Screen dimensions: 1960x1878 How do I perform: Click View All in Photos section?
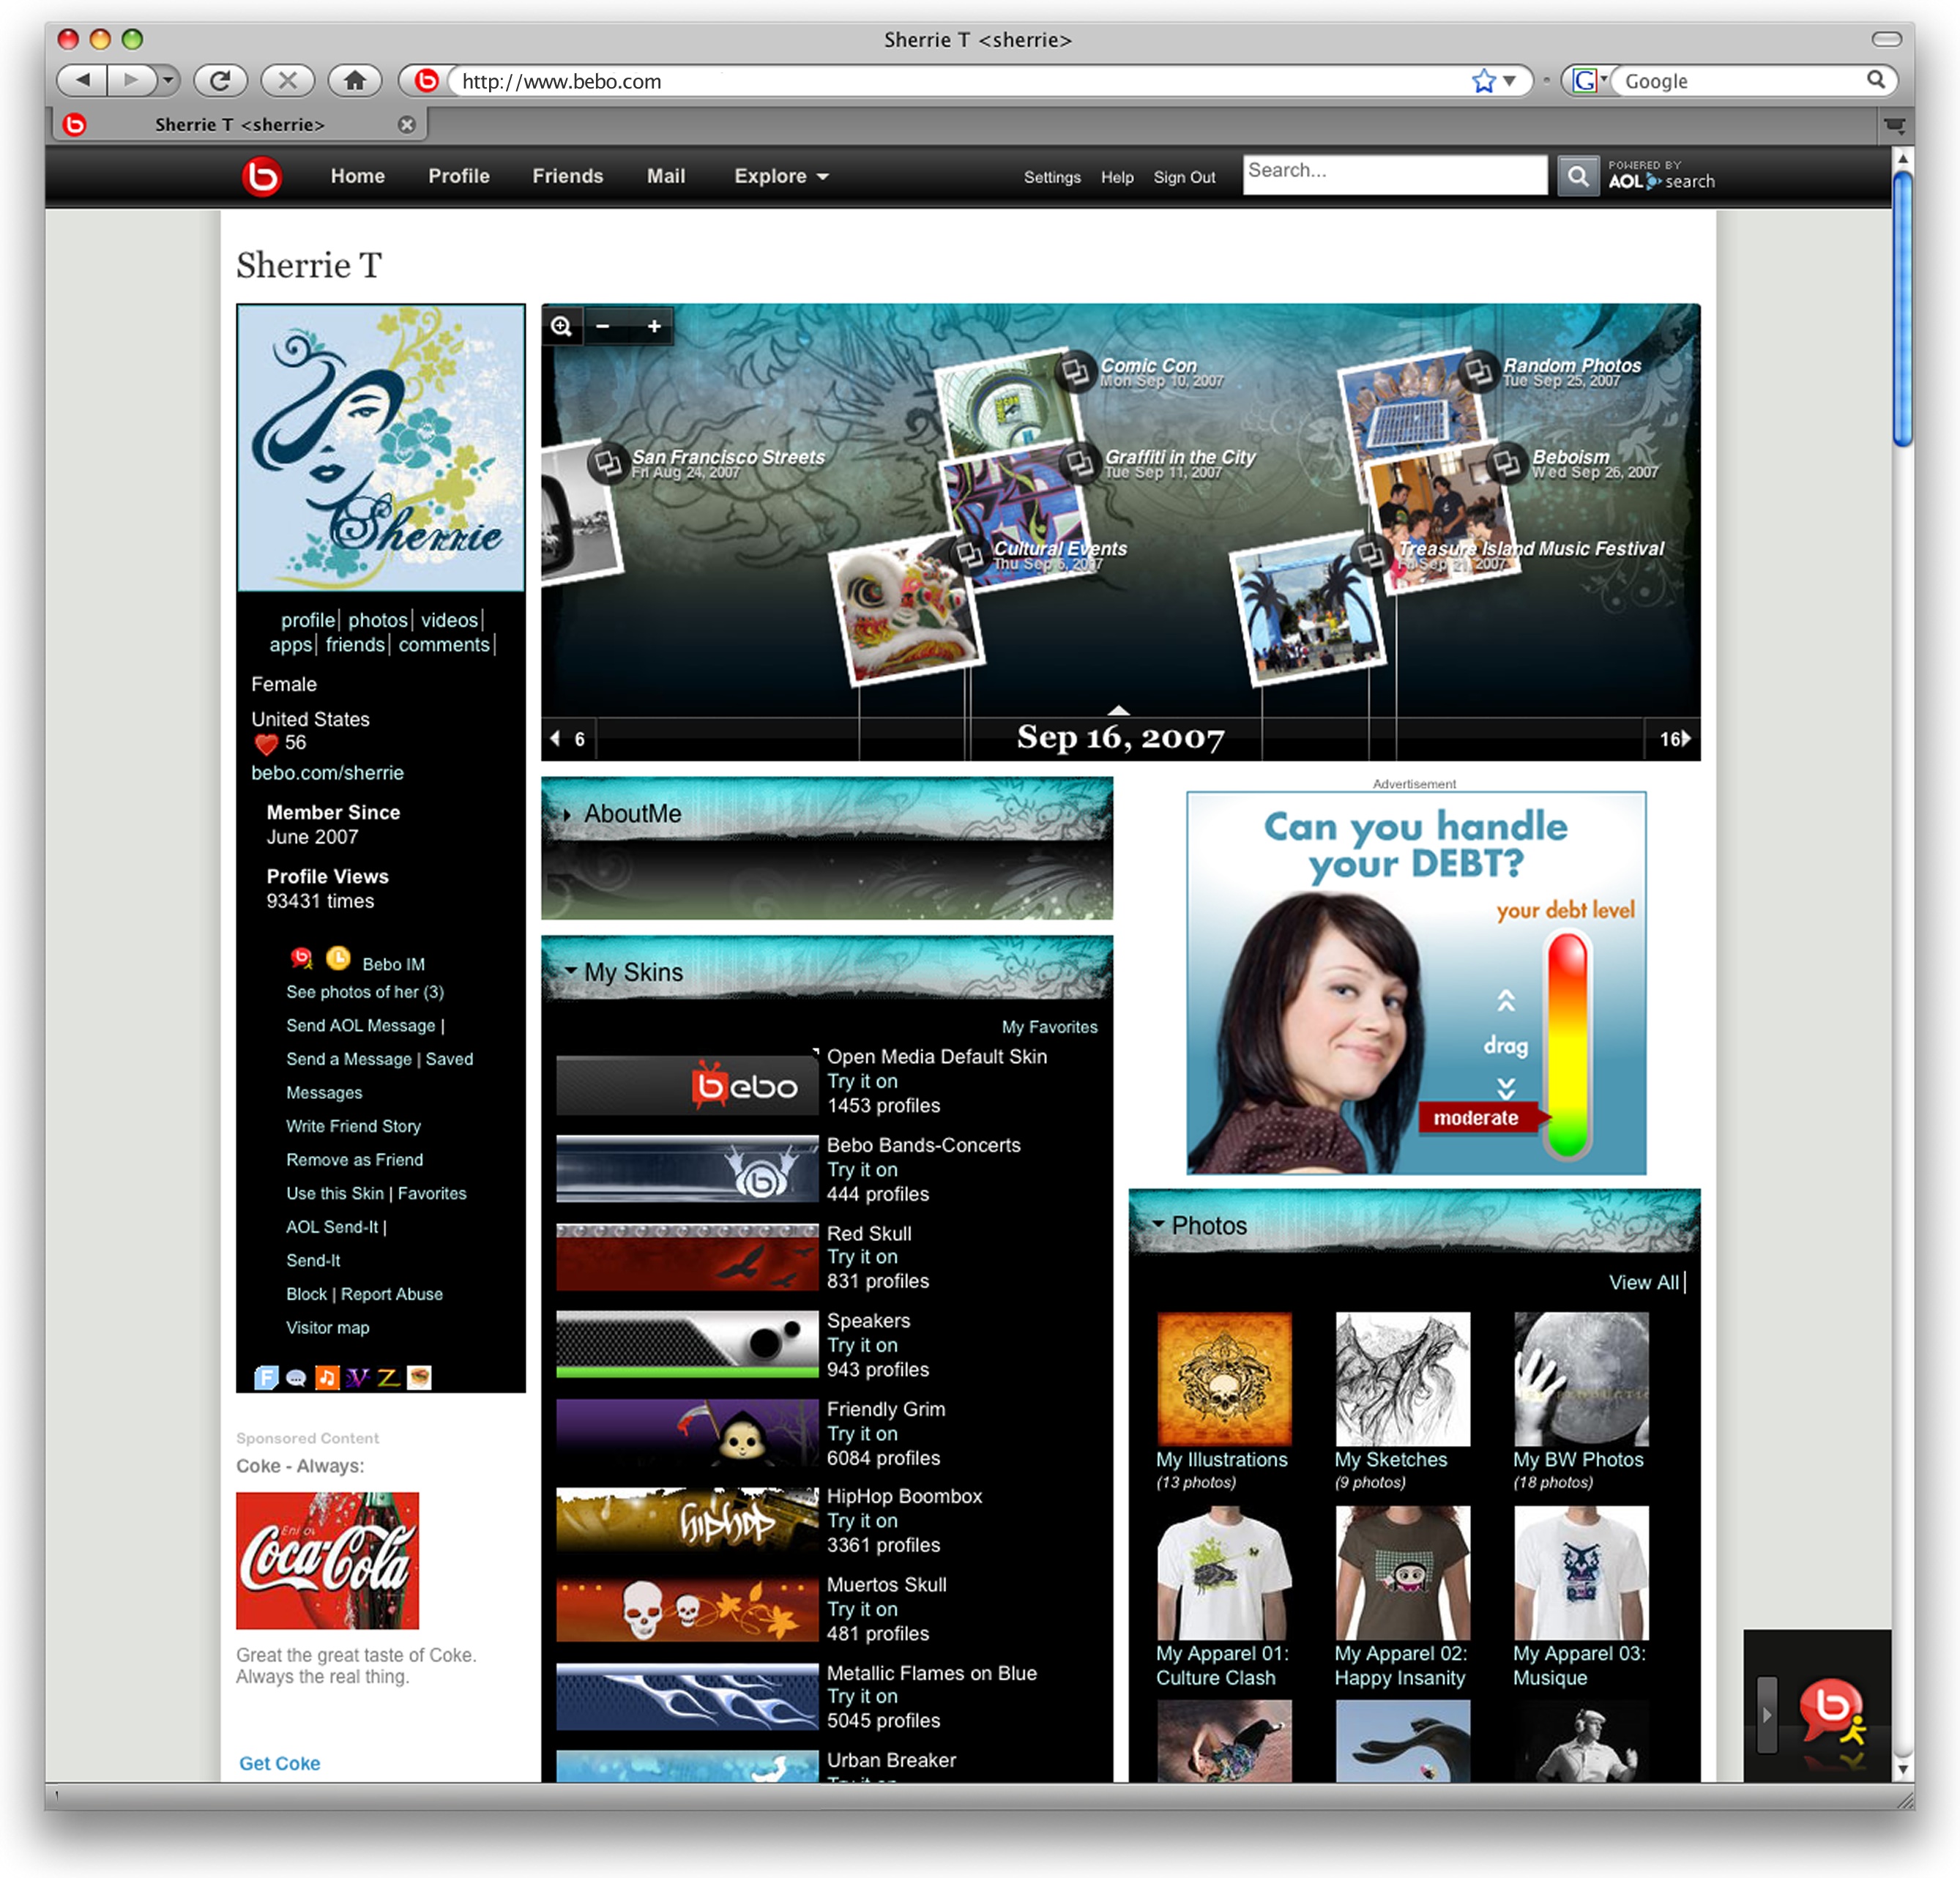point(1643,1282)
